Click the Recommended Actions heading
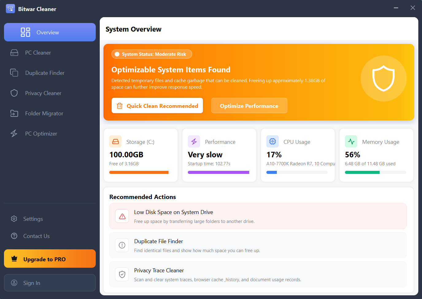The image size is (422, 299). click(x=143, y=197)
